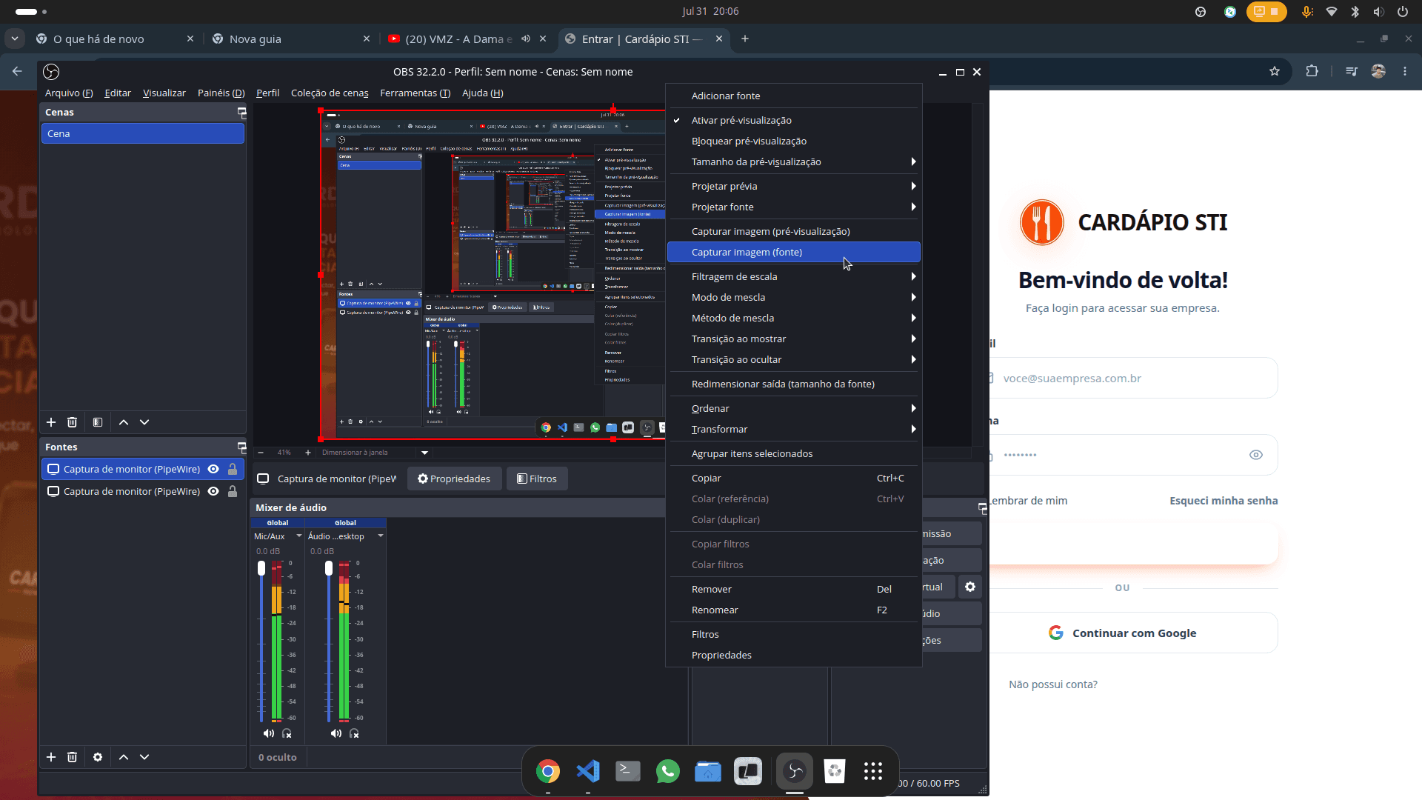Expand Projetar prévia submenu
The height and width of the screenshot is (800, 1422).
[794, 186]
